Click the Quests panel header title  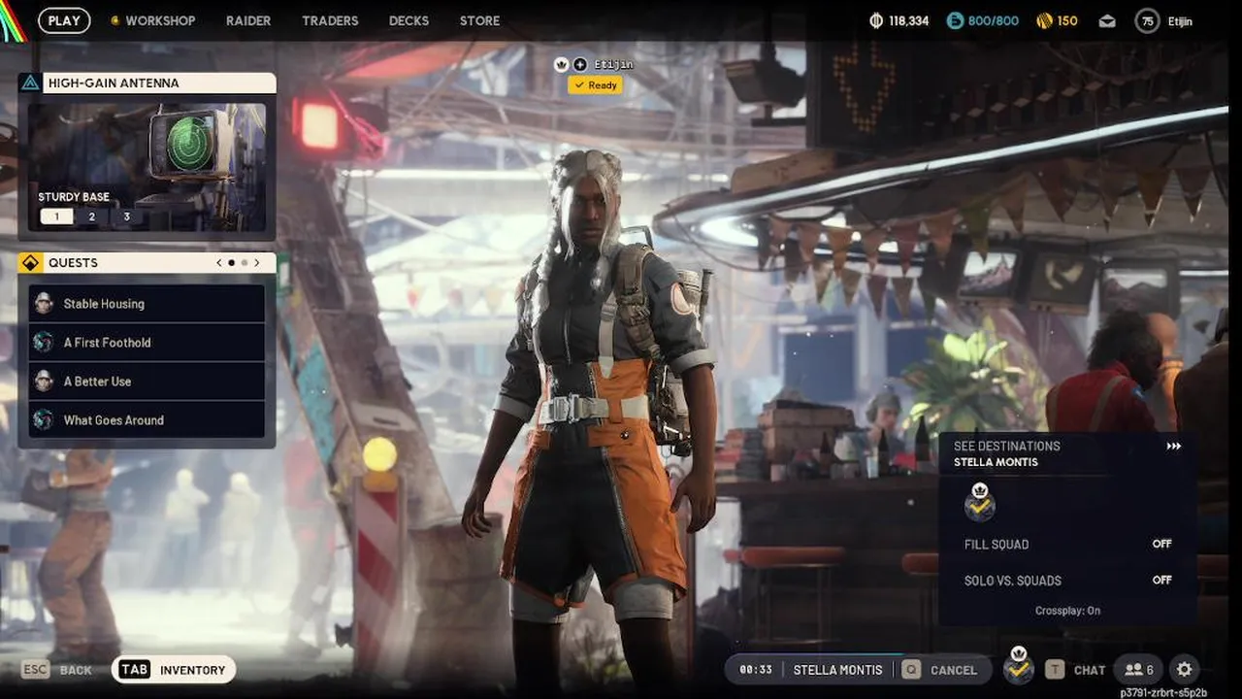(x=73, y=263)
